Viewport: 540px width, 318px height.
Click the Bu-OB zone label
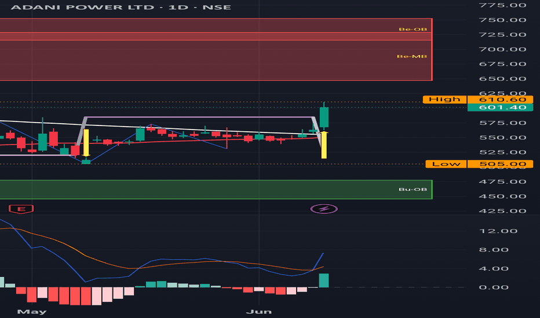point(413,190)
